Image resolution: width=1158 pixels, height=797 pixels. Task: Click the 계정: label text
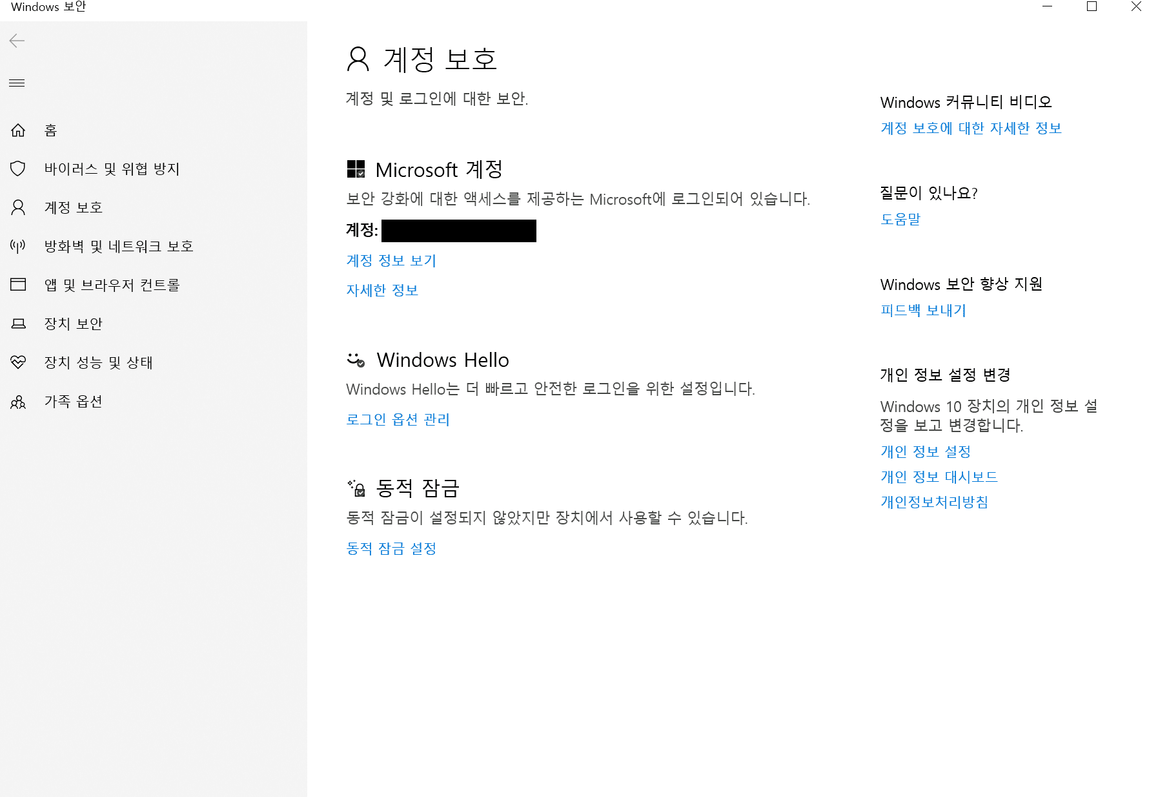tap(362, 231)
